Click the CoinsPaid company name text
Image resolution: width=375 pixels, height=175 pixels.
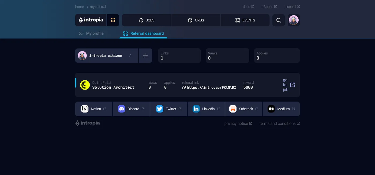[x=102, y=83]
